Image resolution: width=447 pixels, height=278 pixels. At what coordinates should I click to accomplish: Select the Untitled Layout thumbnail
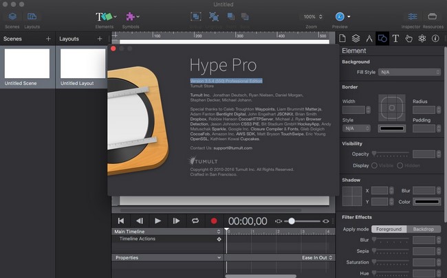point(83,63)
